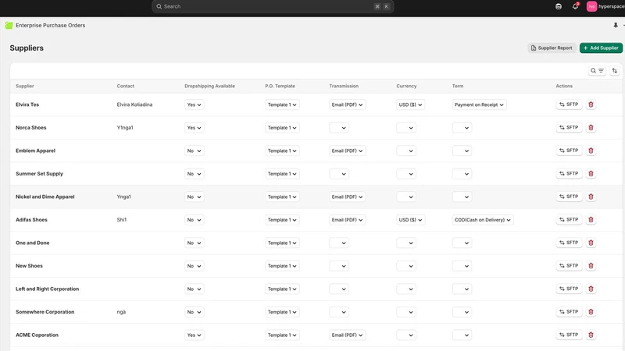The height and width of the screenshot is (351, 625).
Task: Click trash icon for Adifas Shoes
Action: tap(591, 220)
